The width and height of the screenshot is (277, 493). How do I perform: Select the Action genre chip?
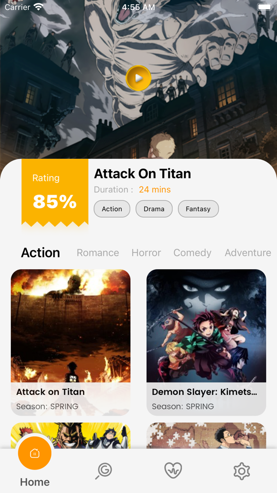pos(112,209)
